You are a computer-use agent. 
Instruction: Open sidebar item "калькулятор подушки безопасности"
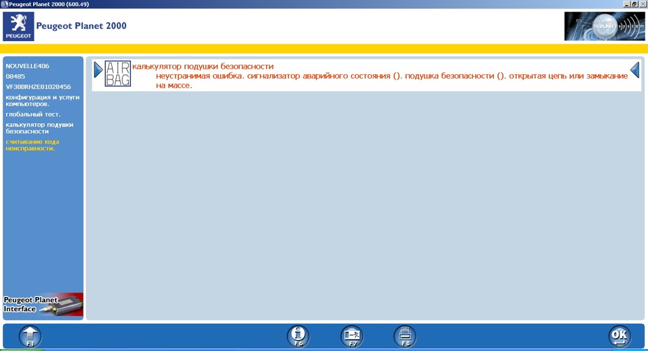click(40, 128)
